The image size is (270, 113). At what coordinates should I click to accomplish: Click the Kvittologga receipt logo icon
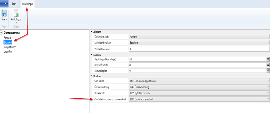16,13
